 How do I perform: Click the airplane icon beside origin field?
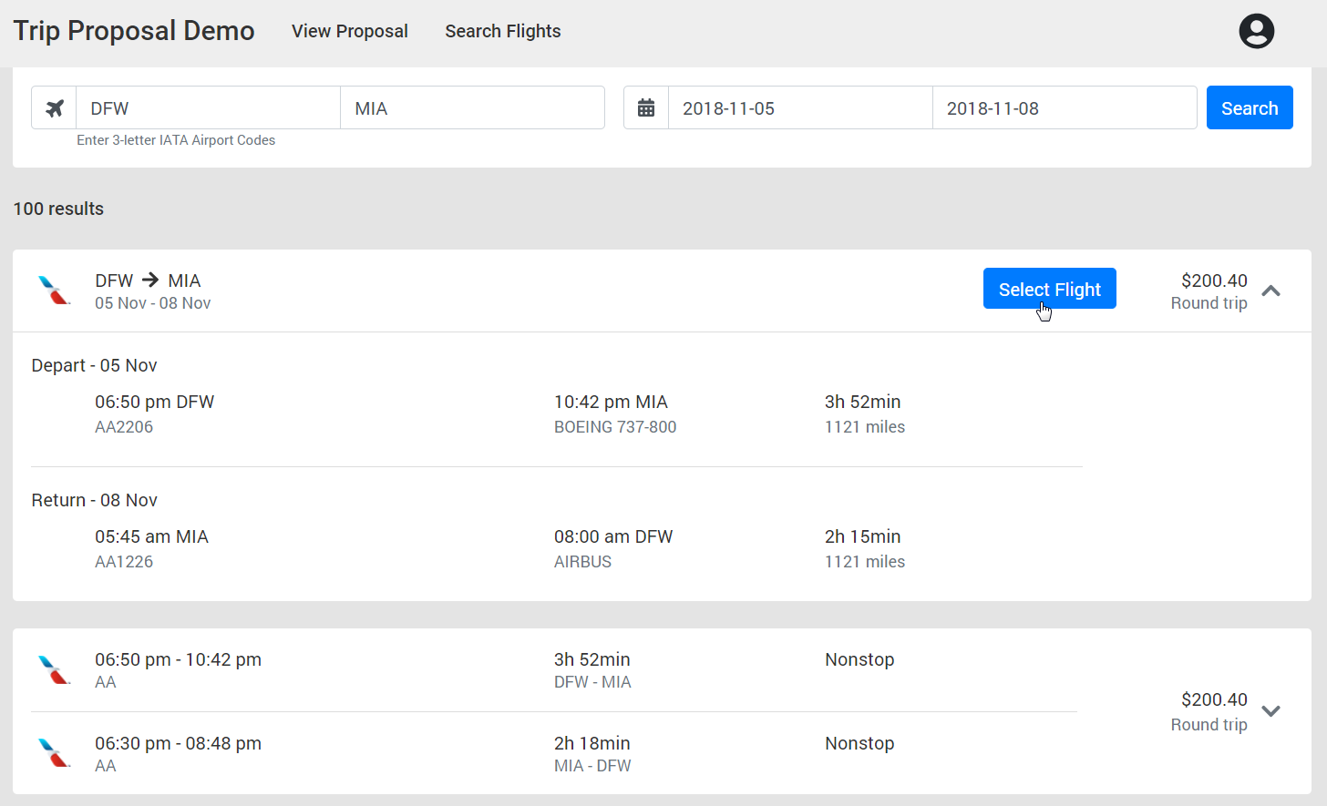coord(55,108)
